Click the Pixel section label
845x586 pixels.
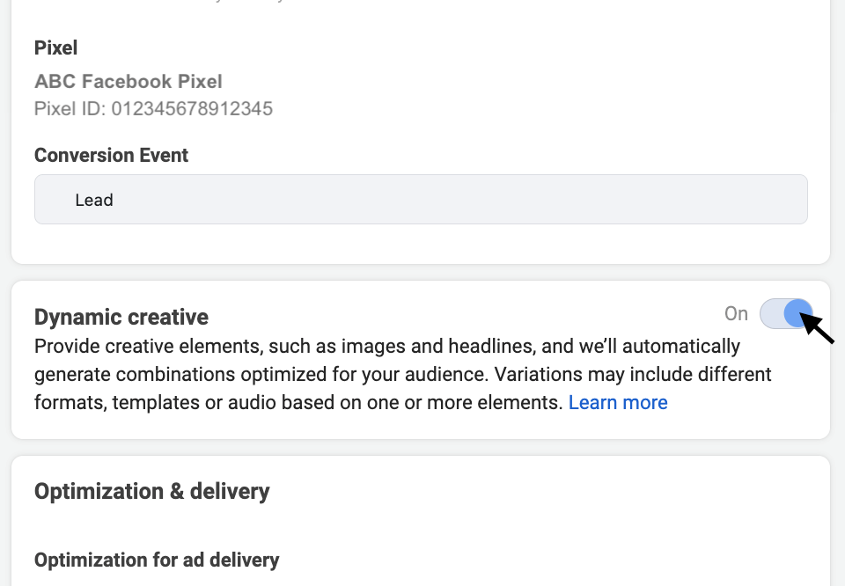coord(56,48)
